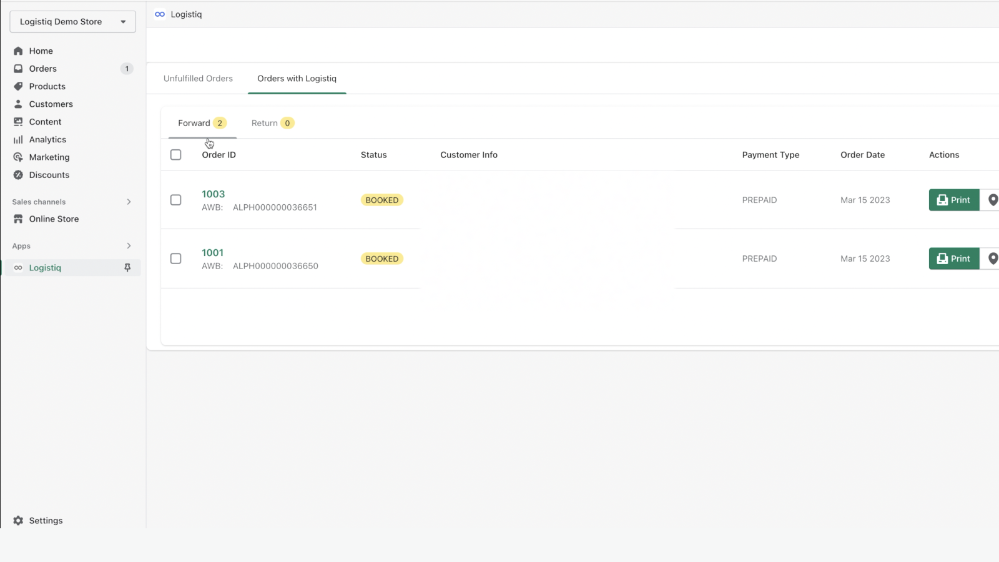
Task: Print label for order 1003
Action: [954, 200]
